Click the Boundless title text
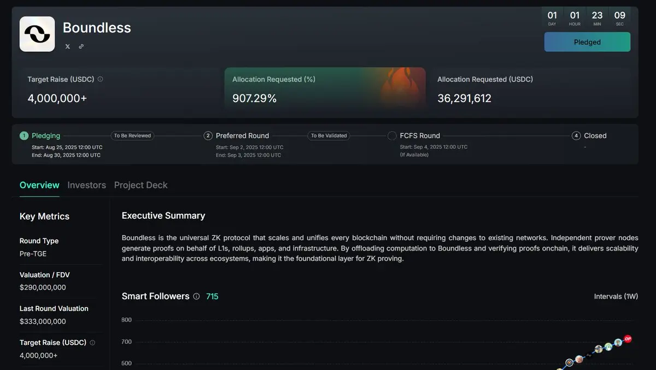This screenshot has height=370, width=656. (x=97, y=27)
